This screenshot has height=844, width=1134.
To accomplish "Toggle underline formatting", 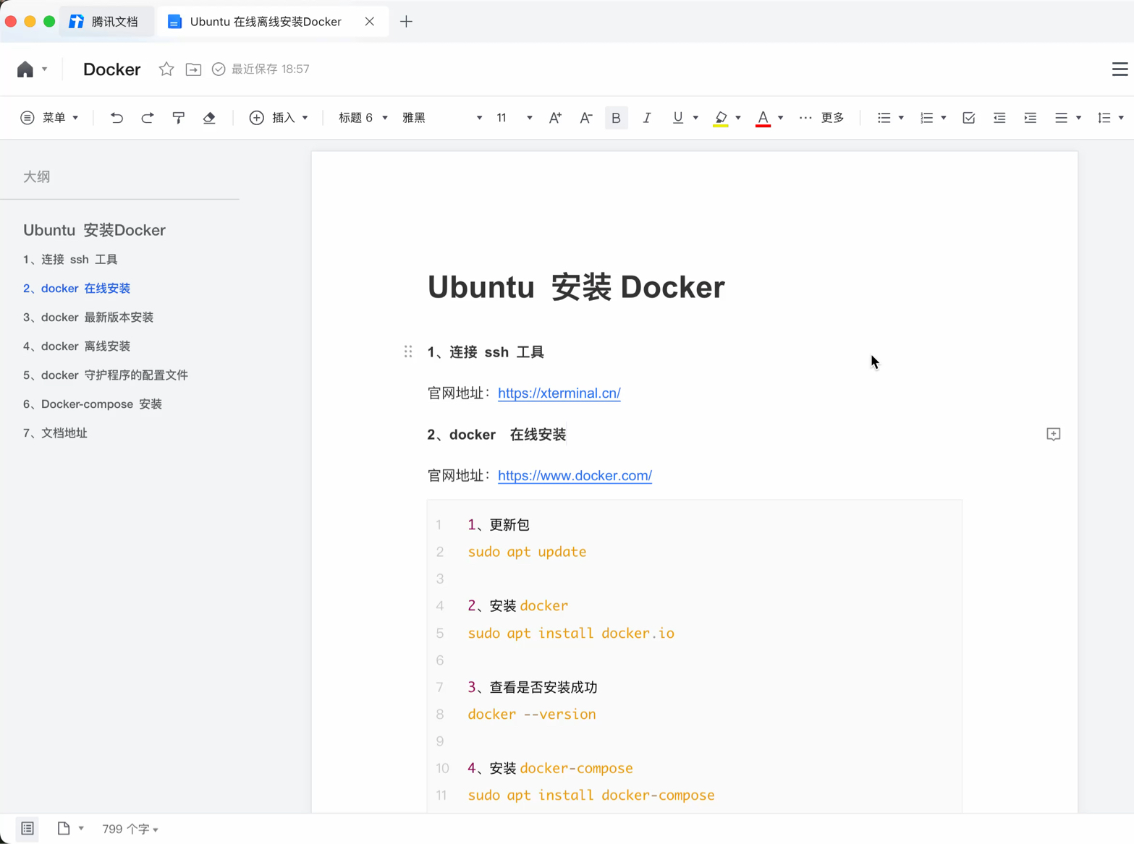I will 677,118.
